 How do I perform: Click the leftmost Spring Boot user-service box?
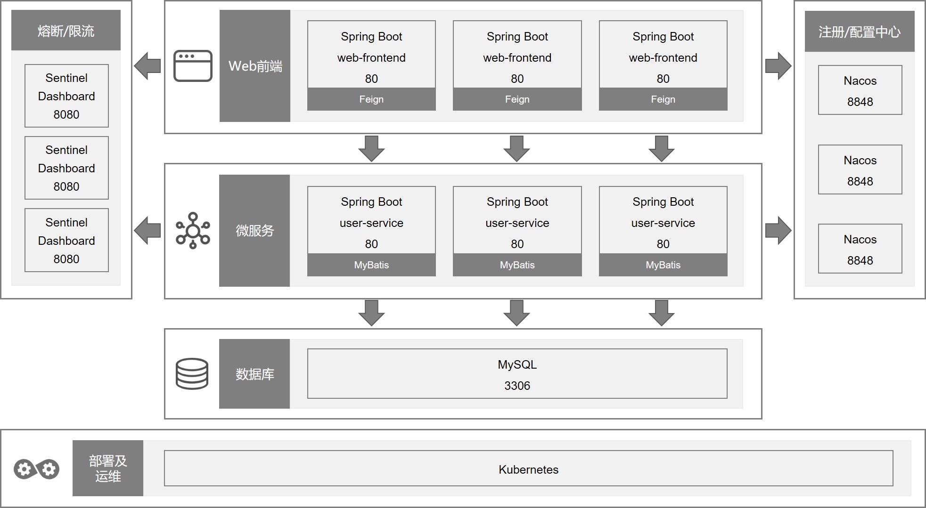coord(371,220)
